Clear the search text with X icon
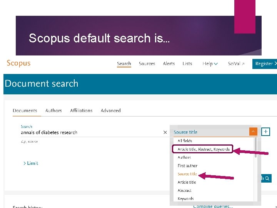Image resolution: width=277 pixels, height=208 pixels. tap(165, 132)
